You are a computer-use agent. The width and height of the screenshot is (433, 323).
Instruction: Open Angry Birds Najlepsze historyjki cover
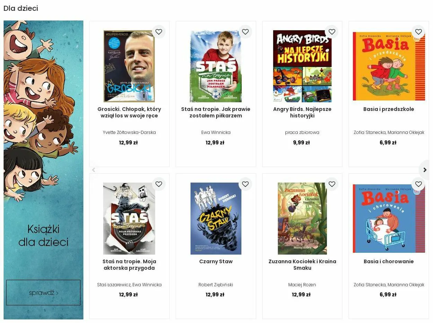pyautogui.click(x=302, y=66)
